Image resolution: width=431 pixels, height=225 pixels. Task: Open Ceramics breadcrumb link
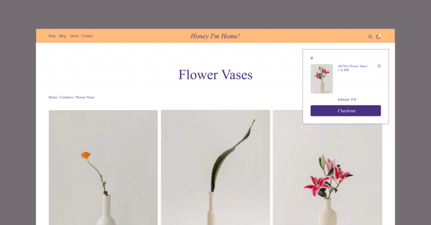66,97
